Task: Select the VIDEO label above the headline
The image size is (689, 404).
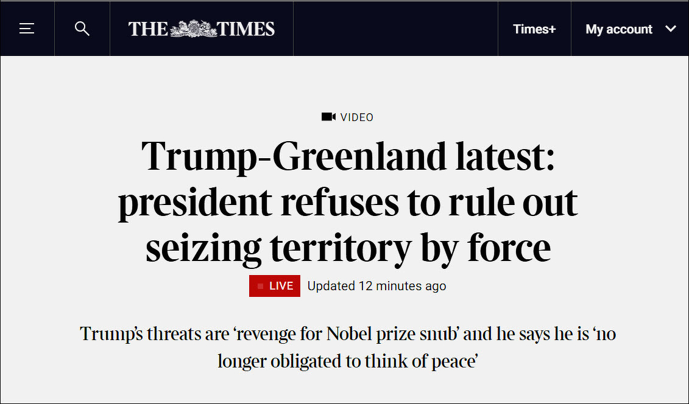Action: [357, 117]
